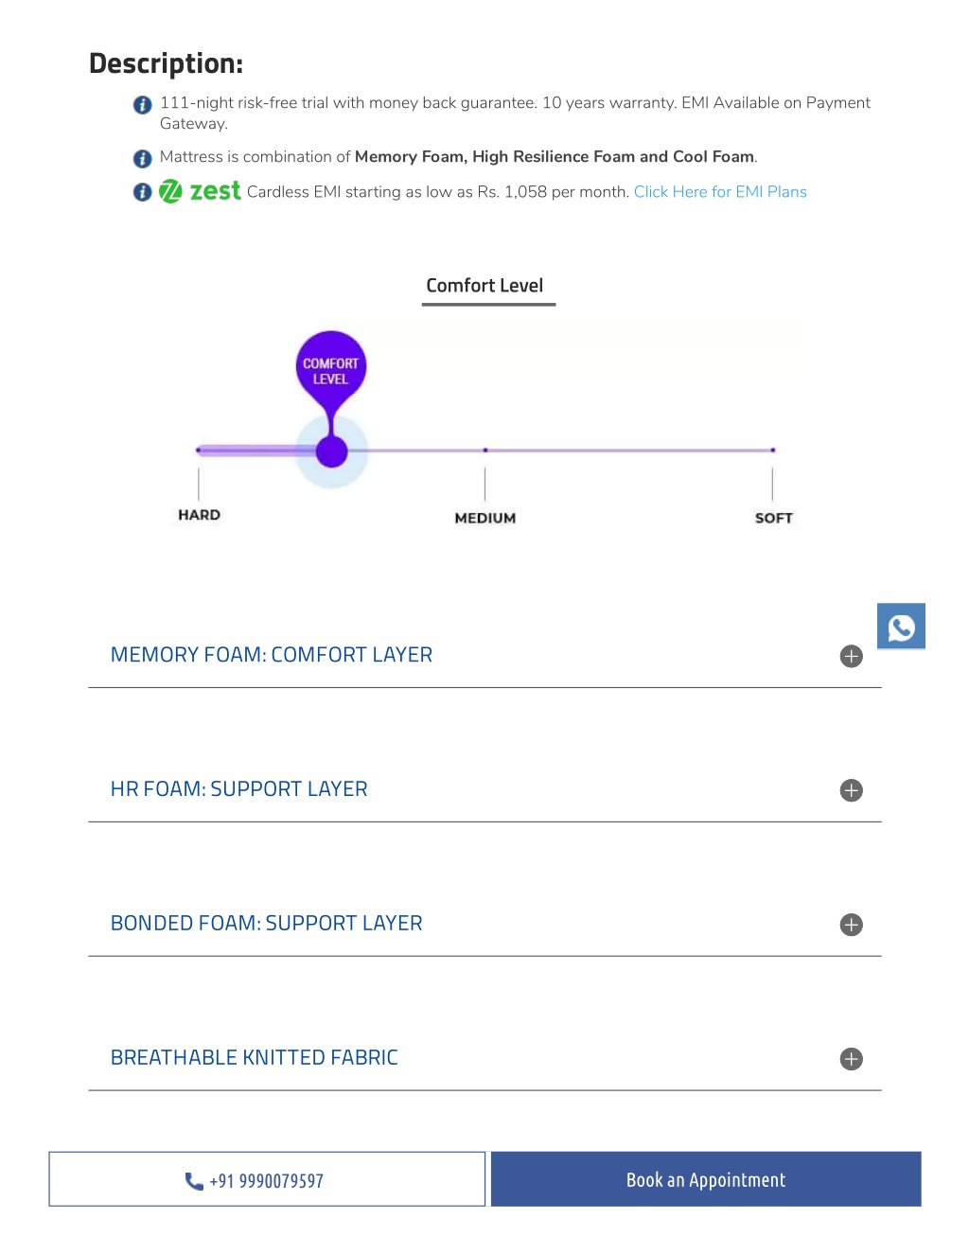
Task: Call the +91 9990079597 number button
Action: pyautogui.click(x=267, y=1179)
